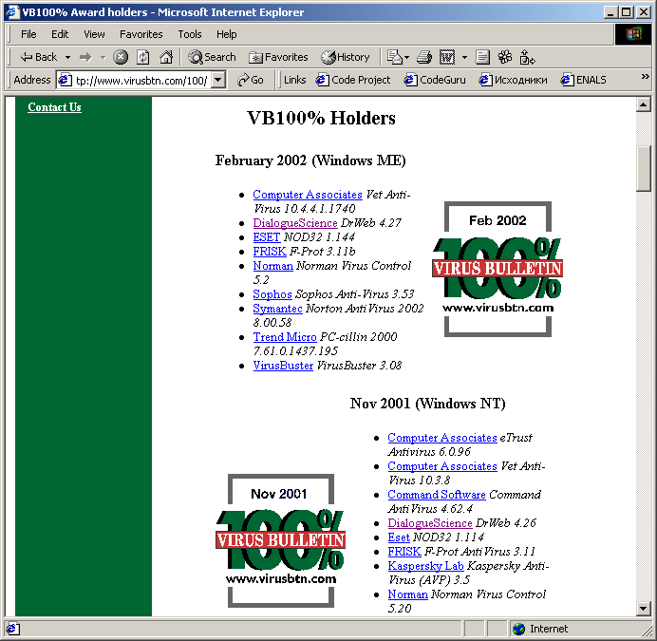The image size is (657, 641).
Task: Click the Stop loading toolbar icon
Action: point(121,57)
